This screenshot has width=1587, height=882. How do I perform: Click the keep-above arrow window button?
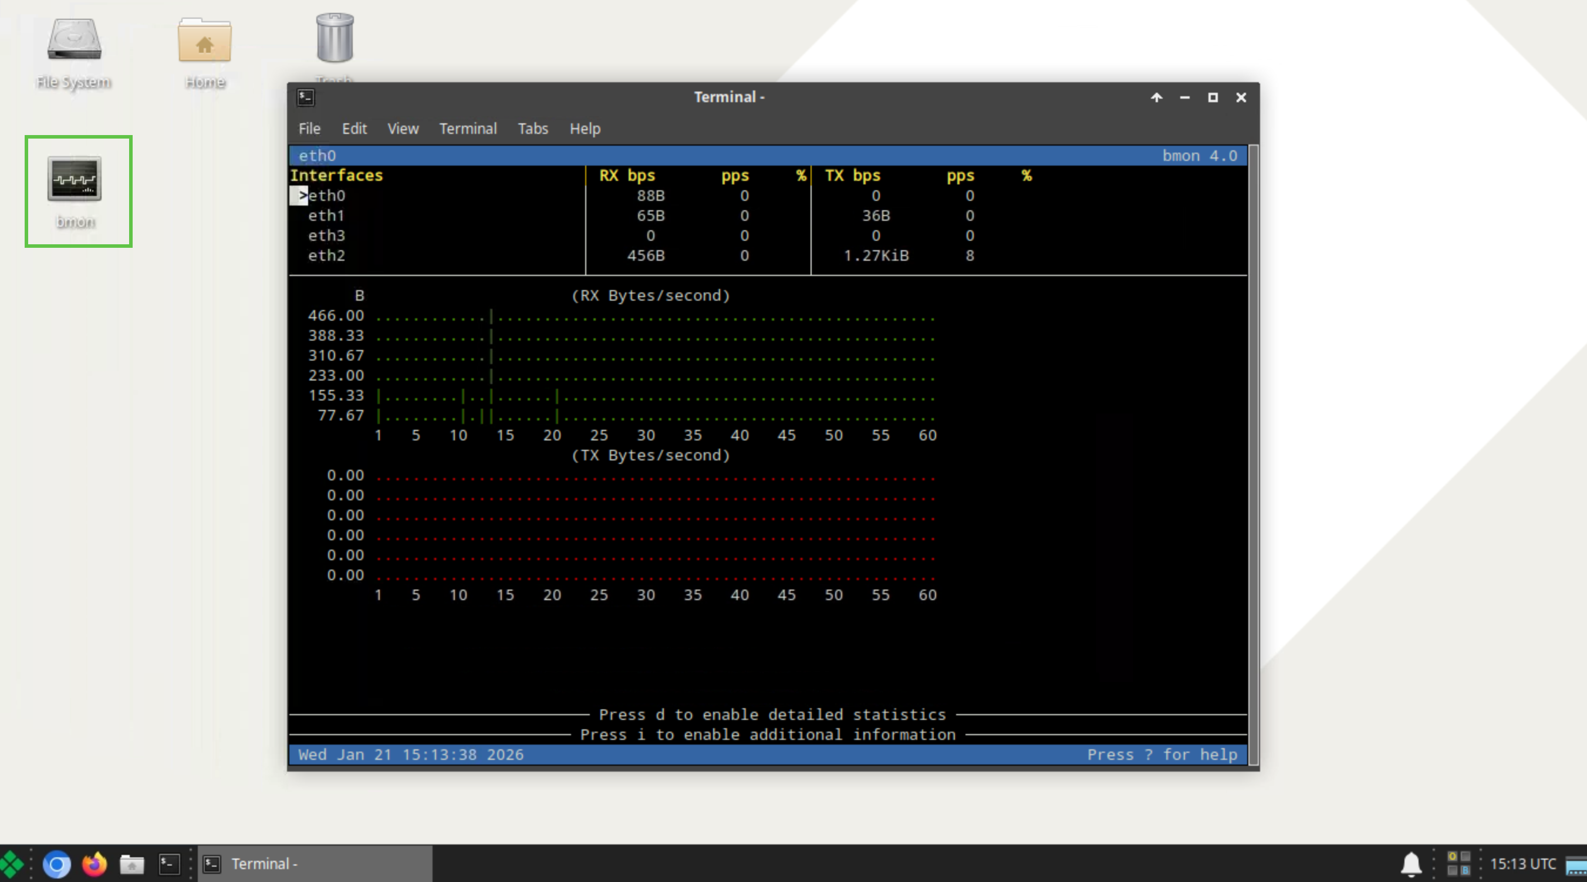1156,97
